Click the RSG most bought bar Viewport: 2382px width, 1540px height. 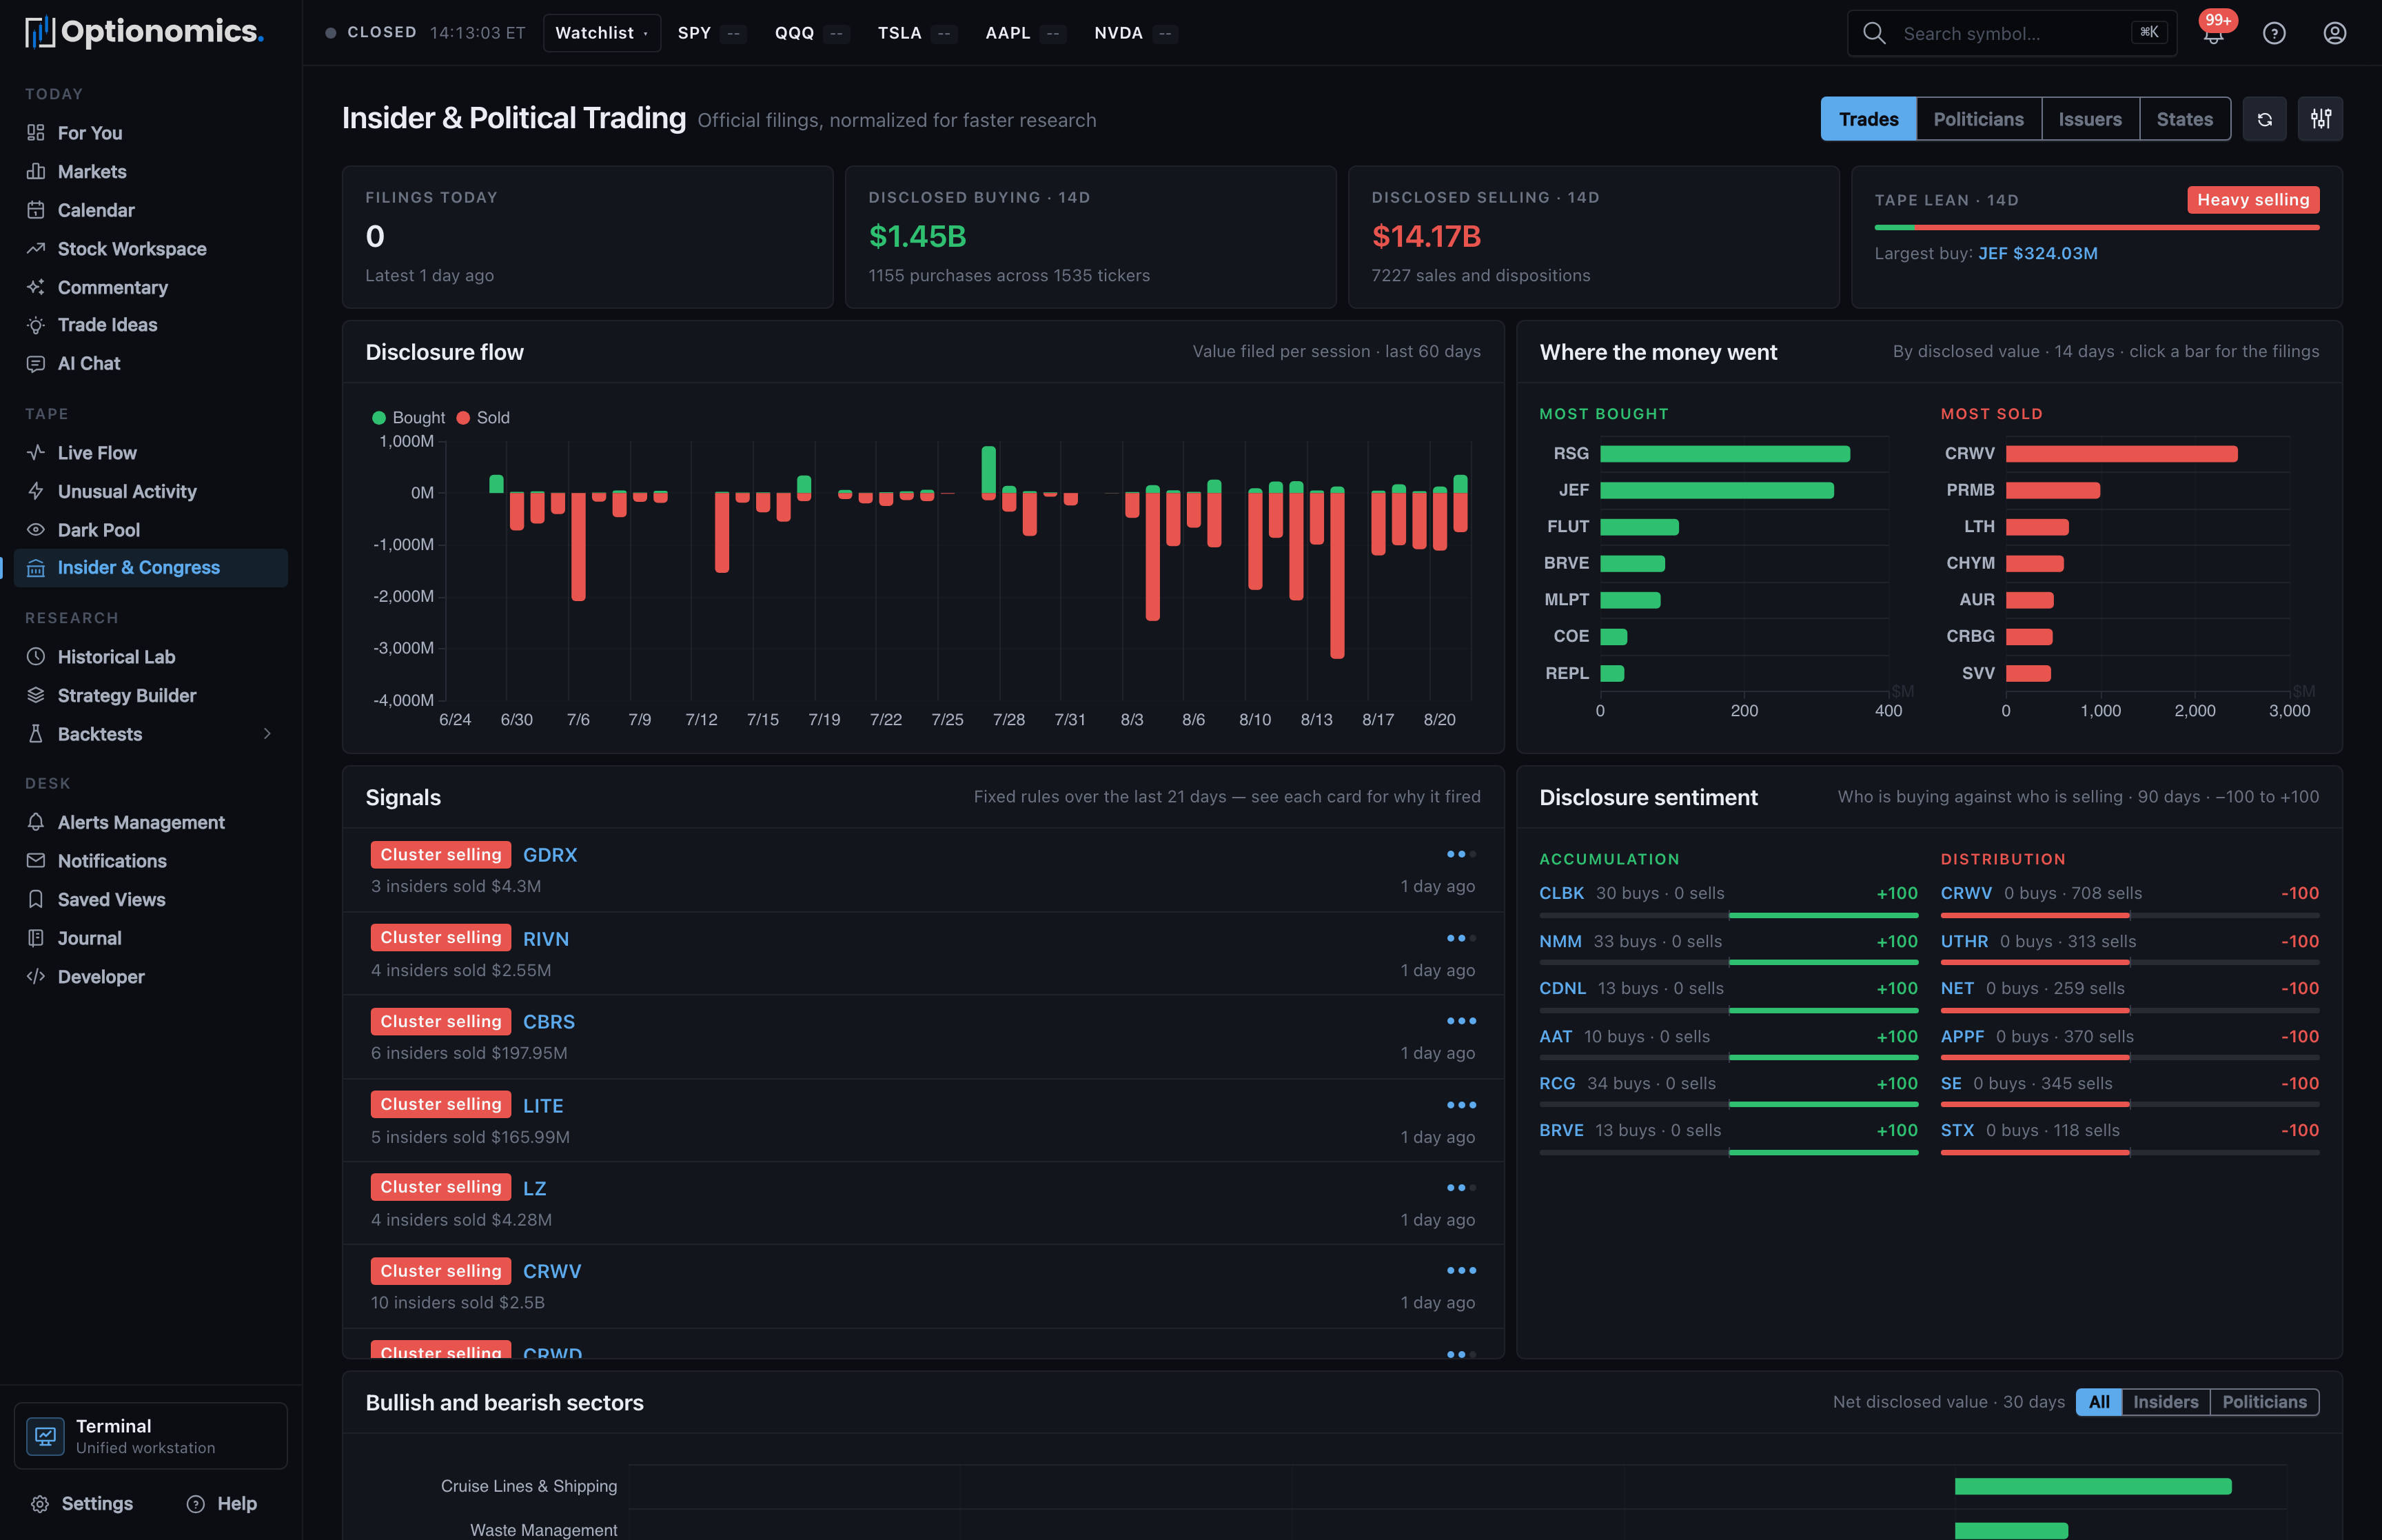point(1724,454)
